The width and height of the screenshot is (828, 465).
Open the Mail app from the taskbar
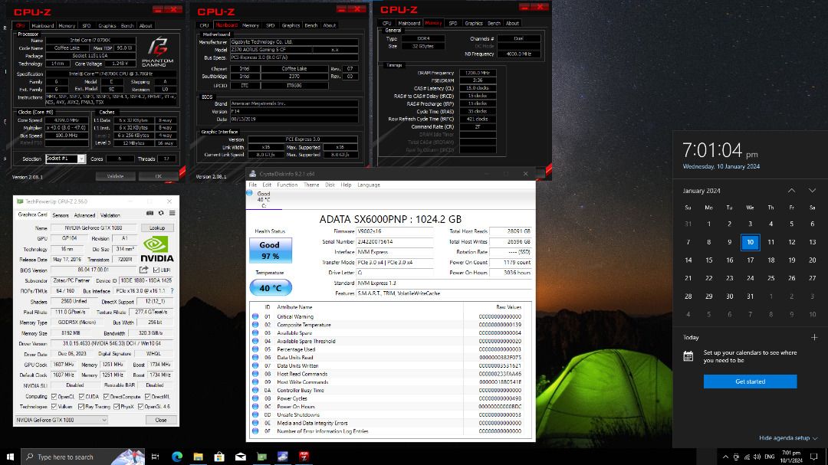[x=240, y=457]
